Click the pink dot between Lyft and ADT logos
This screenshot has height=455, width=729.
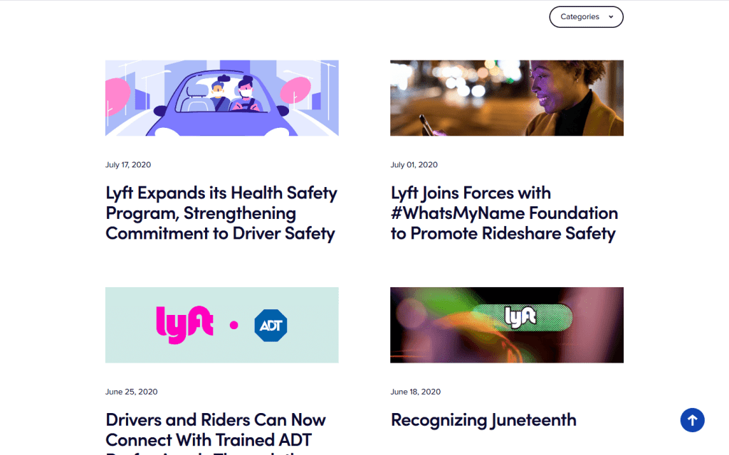[234, 326]
